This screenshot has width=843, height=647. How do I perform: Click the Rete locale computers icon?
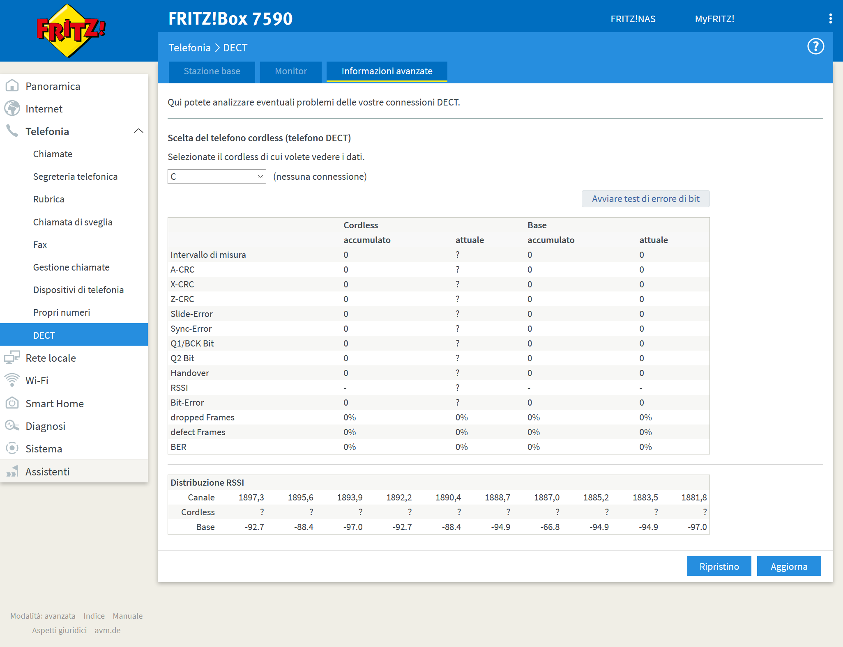[x=12, y=358]
